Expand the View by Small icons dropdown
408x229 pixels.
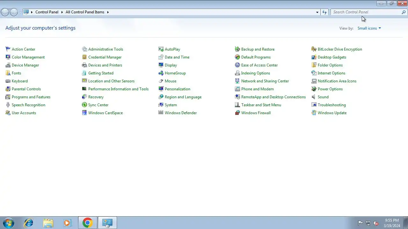click(369, 28)
